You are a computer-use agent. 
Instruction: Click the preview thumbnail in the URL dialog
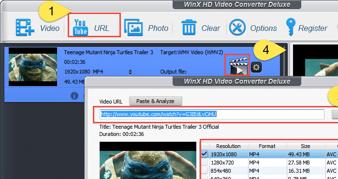(x=148, y=160)
